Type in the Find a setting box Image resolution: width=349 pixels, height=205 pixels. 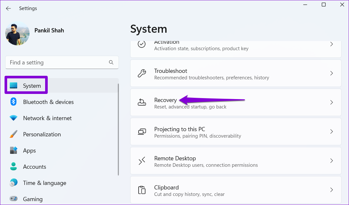pyautogui.click(x=57, y=63)
